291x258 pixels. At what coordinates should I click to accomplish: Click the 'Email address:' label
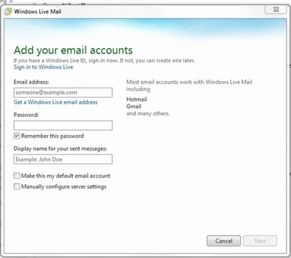31,82
